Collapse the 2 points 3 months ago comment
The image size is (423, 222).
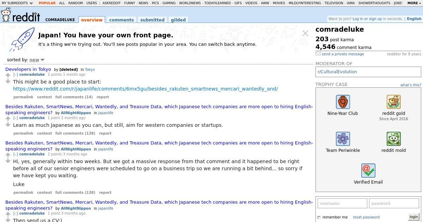16,154
